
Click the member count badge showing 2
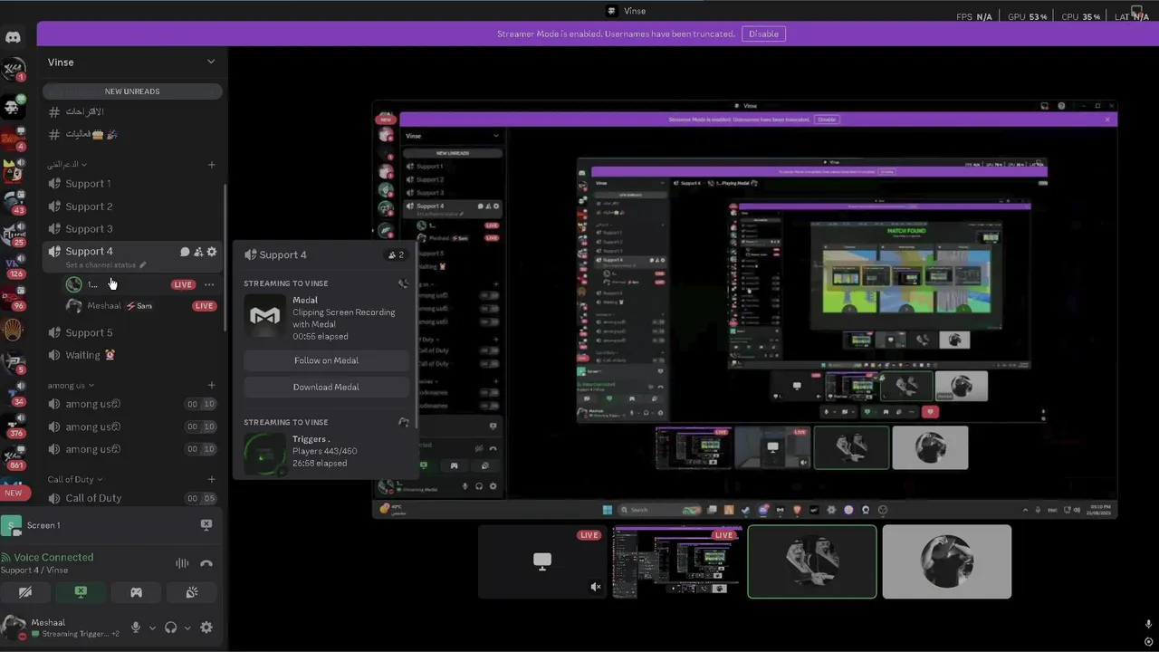396,254
